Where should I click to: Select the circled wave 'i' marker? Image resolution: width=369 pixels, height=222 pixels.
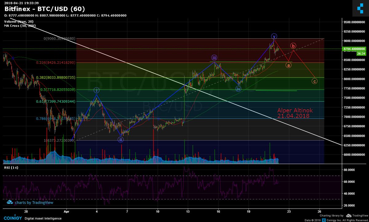[97, 90]
